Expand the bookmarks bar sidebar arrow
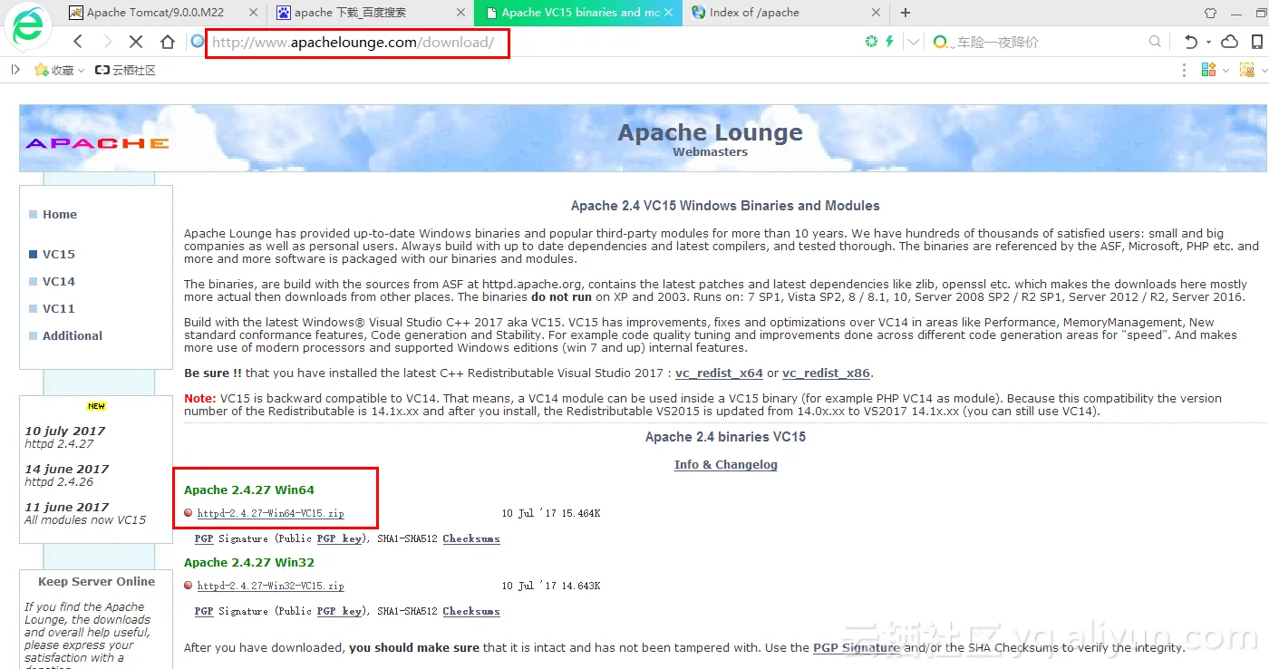Viewport: 1269px width, 669px height. pyautogui.click(x=15, y=70)
